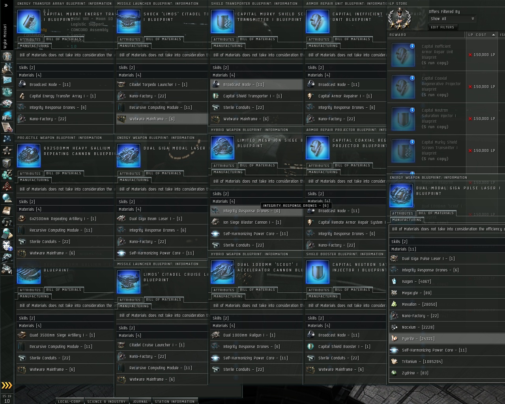
Task: Expand the Neocom sidebar with the double arrow
Action: [6, 5]
